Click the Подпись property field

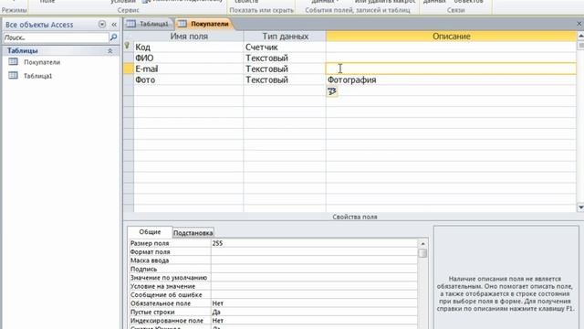click(x=314, y=269)
